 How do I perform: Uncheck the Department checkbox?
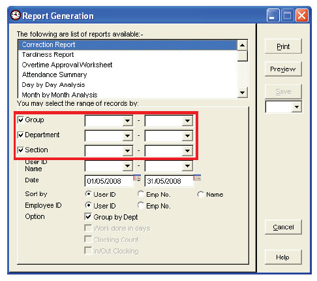point(20,135)
